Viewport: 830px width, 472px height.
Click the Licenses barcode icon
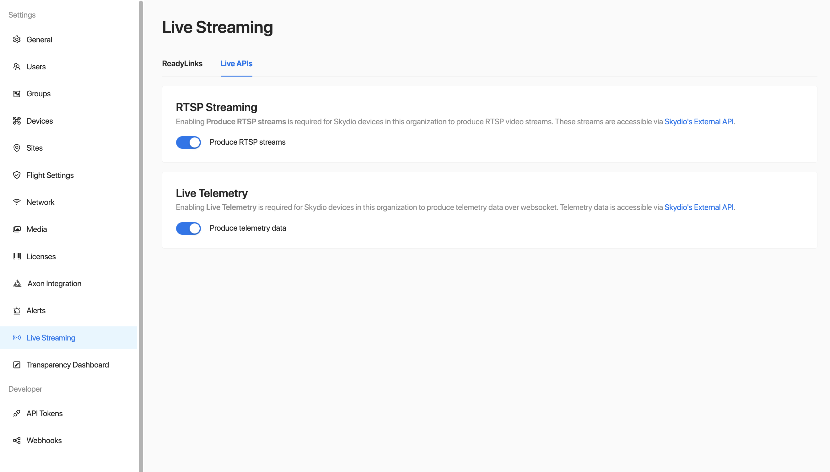(x=17, y=256)
